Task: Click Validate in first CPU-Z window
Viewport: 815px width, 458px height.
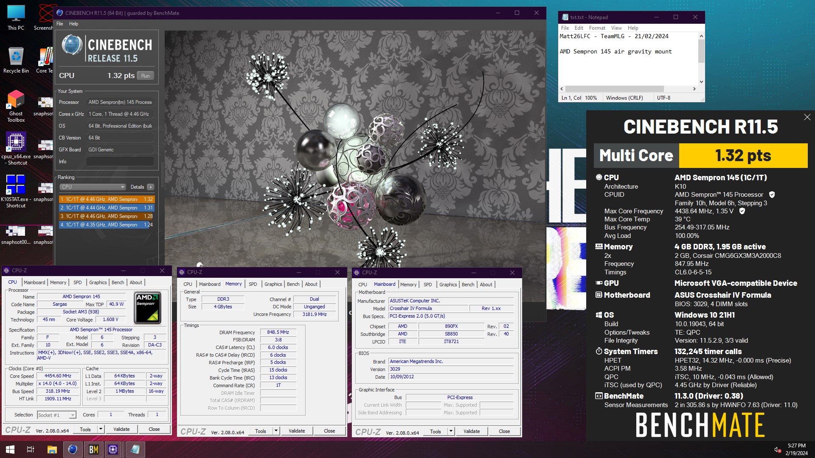Action: (x=121, y=429)
